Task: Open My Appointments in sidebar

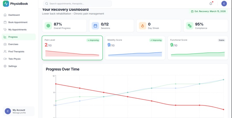Action: (19, 30)
